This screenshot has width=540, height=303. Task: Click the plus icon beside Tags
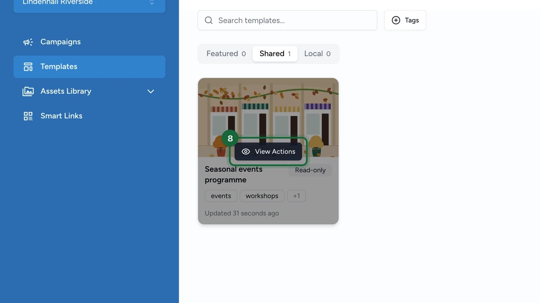(x=396, y=20)
